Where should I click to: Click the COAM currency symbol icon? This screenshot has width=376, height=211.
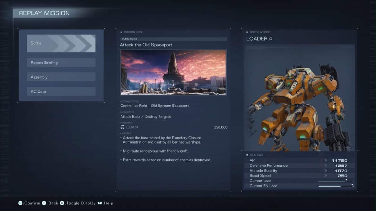click(122, 127)
